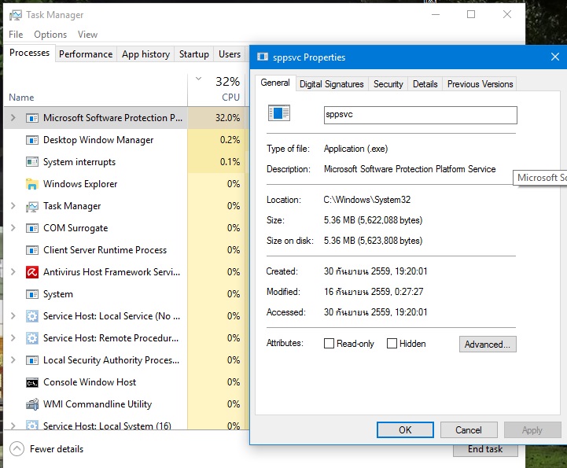Click the COM Surrogate process icon

[32, 228]
